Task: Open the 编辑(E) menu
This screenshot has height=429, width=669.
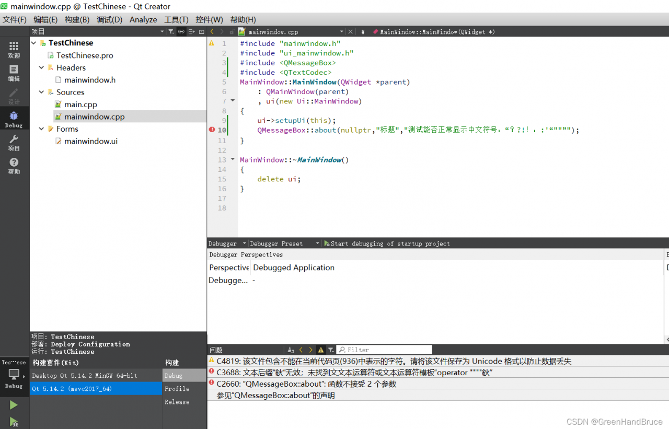Action: pos(45,19)
